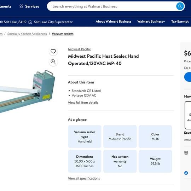Image resolution: width=191 pixels, height=191 pixels.
Task: Open the Services menu
Action: click(29, 6)
